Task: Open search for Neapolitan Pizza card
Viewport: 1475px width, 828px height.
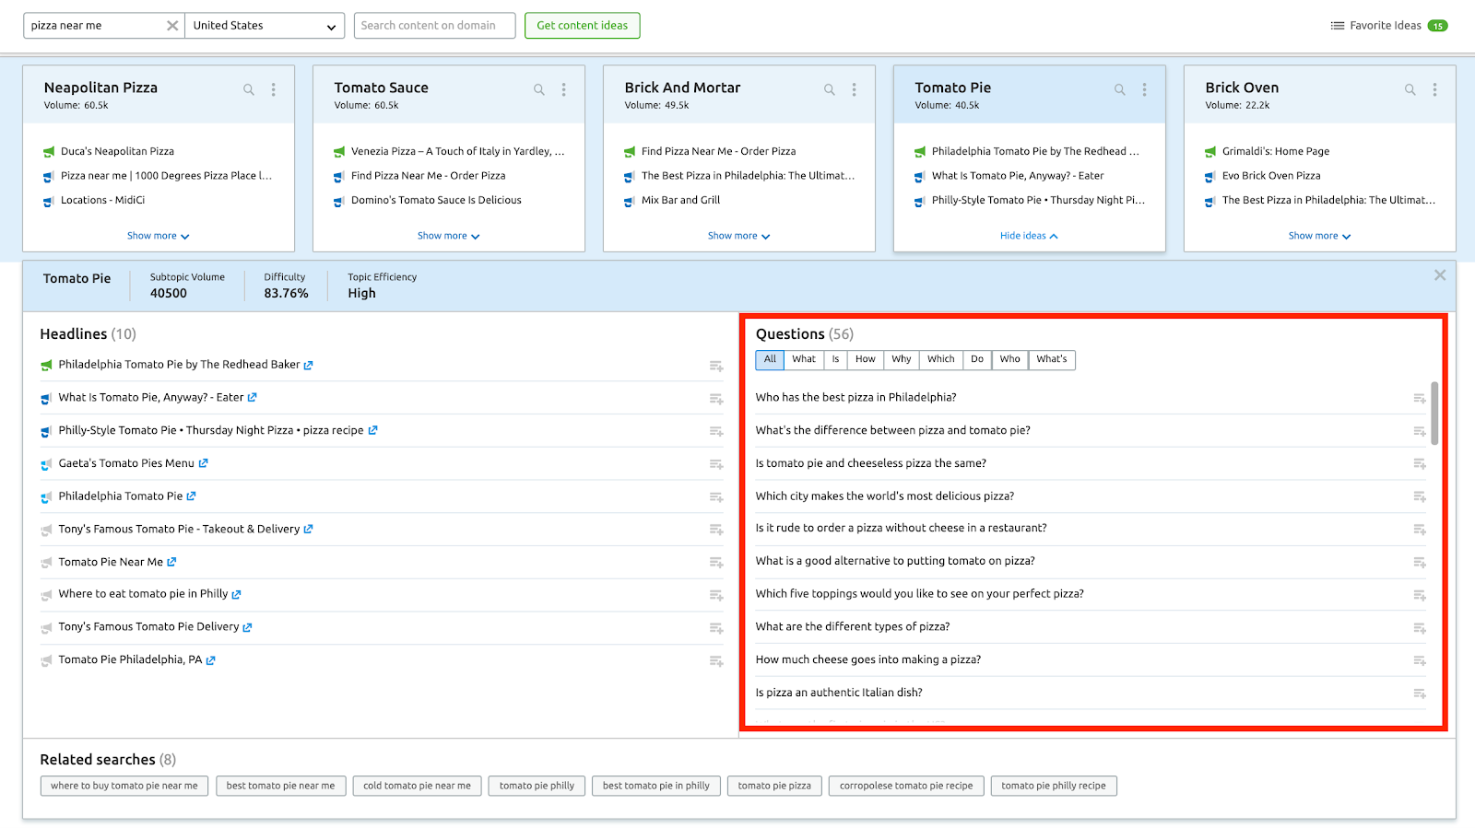Action: pos(249,89)
